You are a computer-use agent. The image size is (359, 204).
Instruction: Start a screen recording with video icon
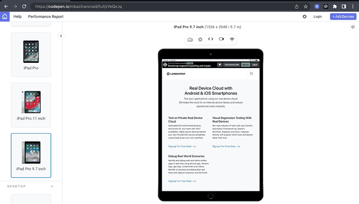[221, 39]
